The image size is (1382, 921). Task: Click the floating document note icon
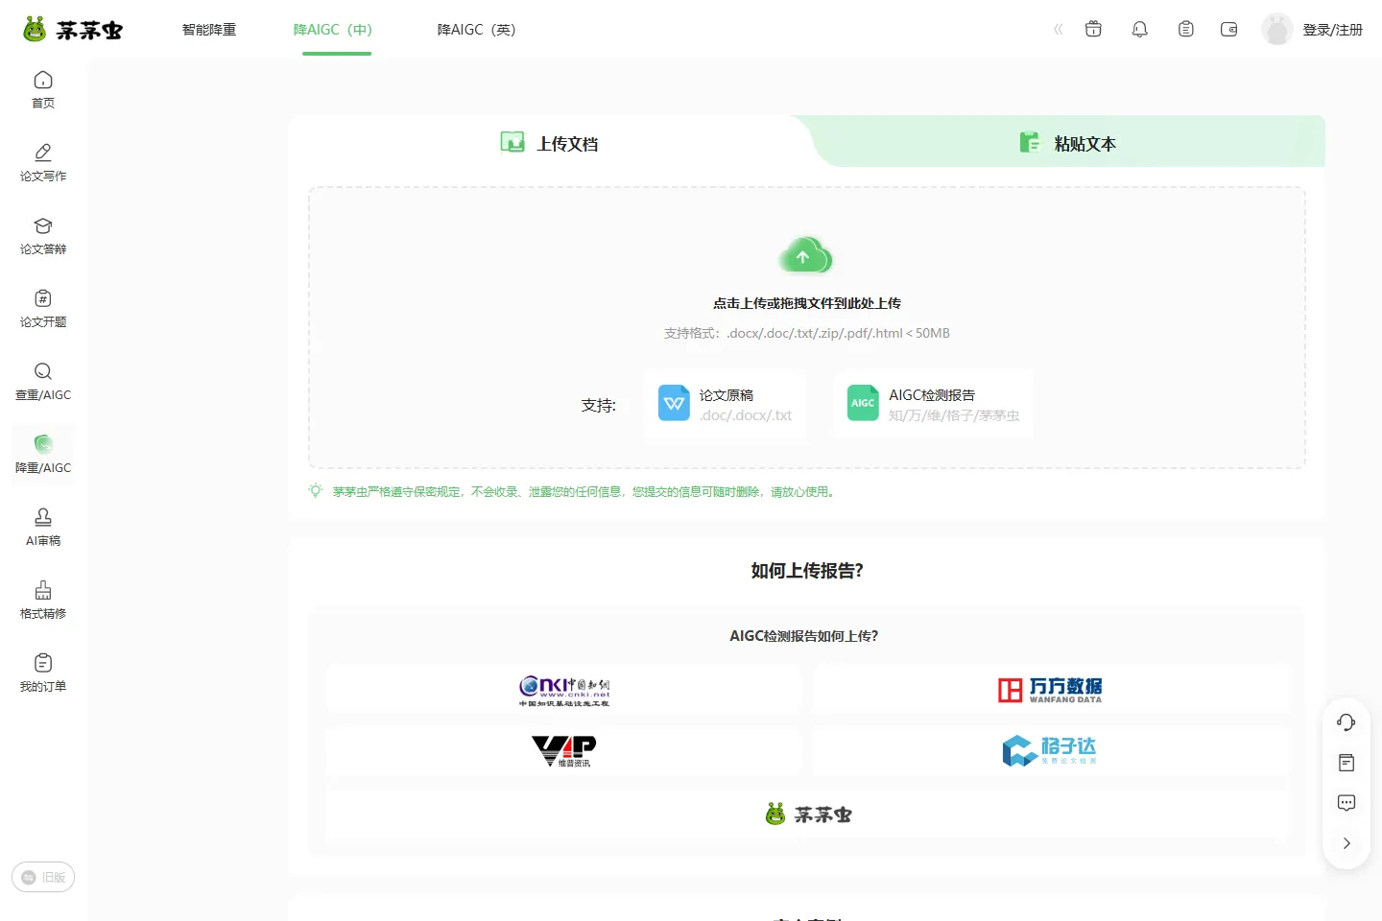click(1346, 763)
